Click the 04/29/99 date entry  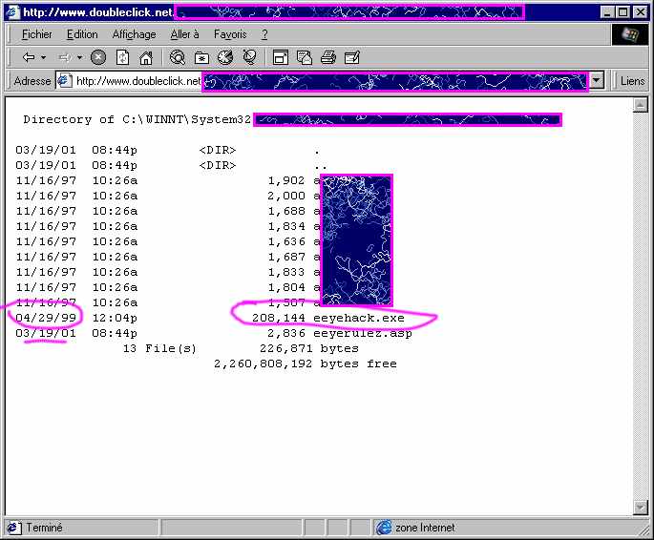pyautogui.click(x=46, y=318)
